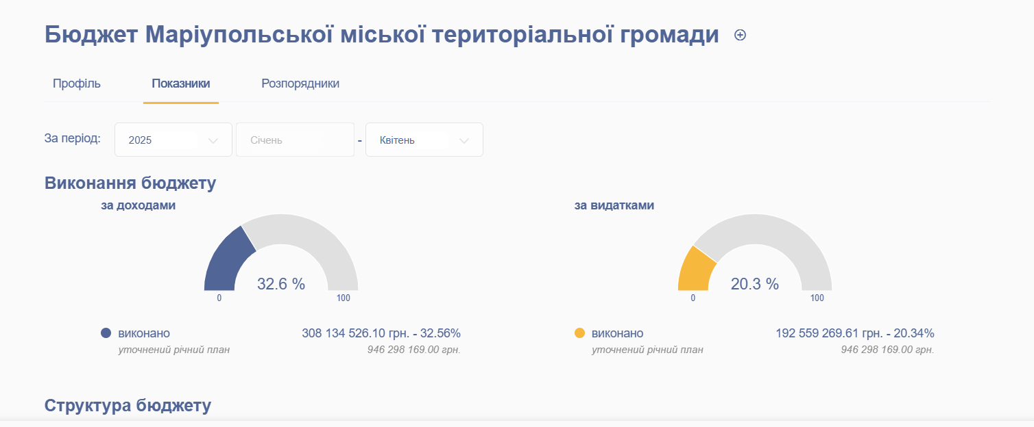Click the за видатками heading
The width and height of the screenshot is (1034, 427).
pos(614,205)
